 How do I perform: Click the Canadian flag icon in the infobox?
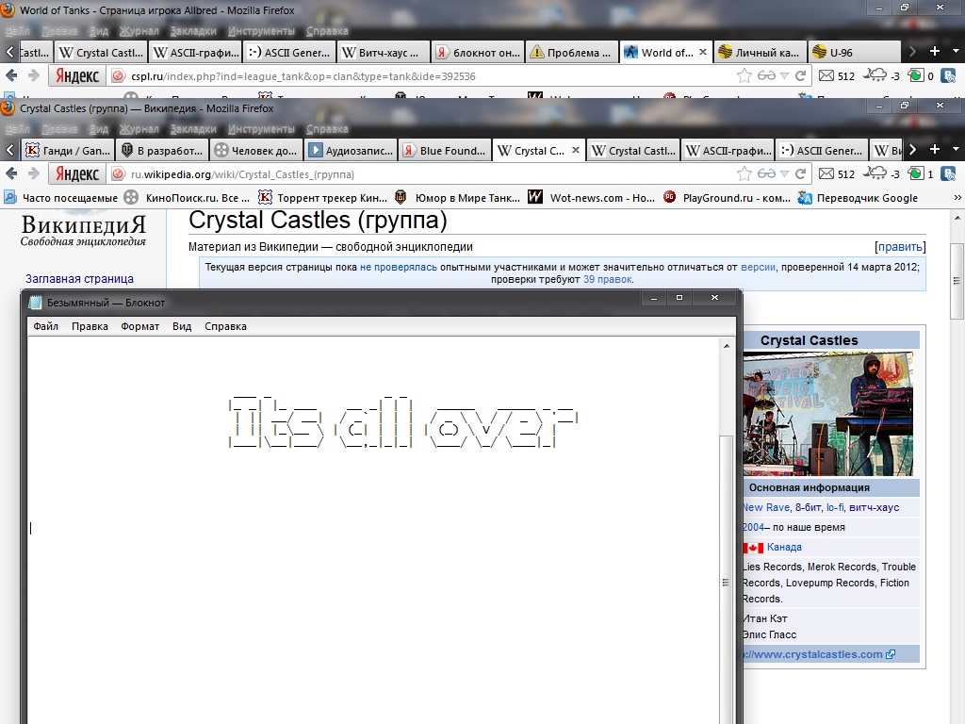tap(754, 548)
